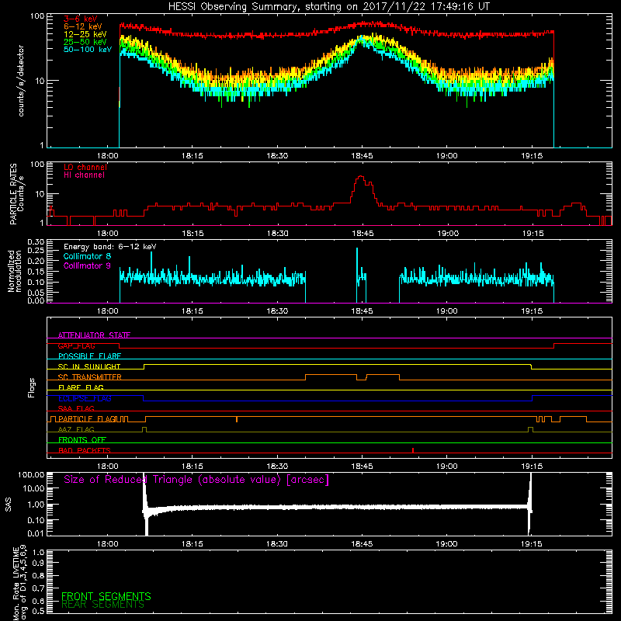Click the ATTENUATOR STATE flag label
Viewport: 621px width, 621px height.
[x=94, y=335]
